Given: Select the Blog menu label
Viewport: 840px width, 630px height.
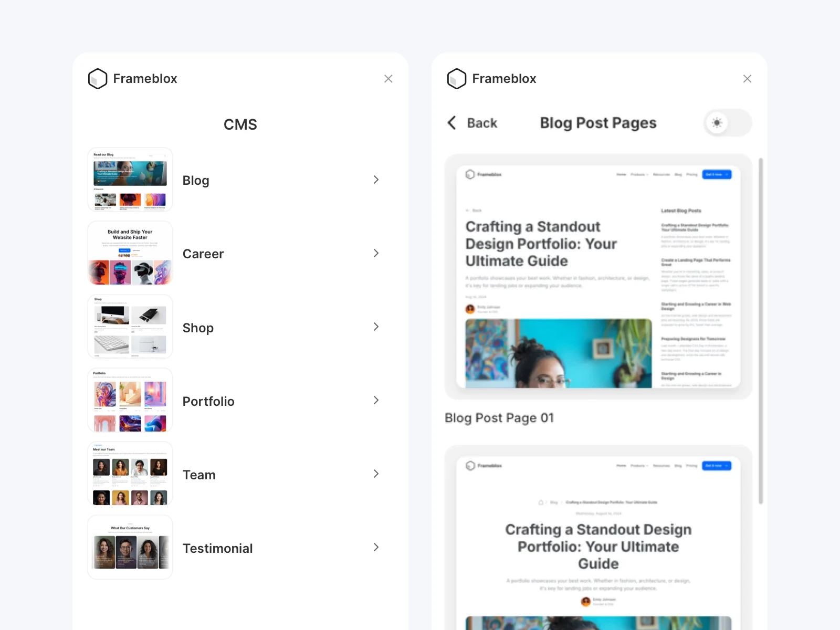Looking at the screenshot, I should (x=196, y=180).
